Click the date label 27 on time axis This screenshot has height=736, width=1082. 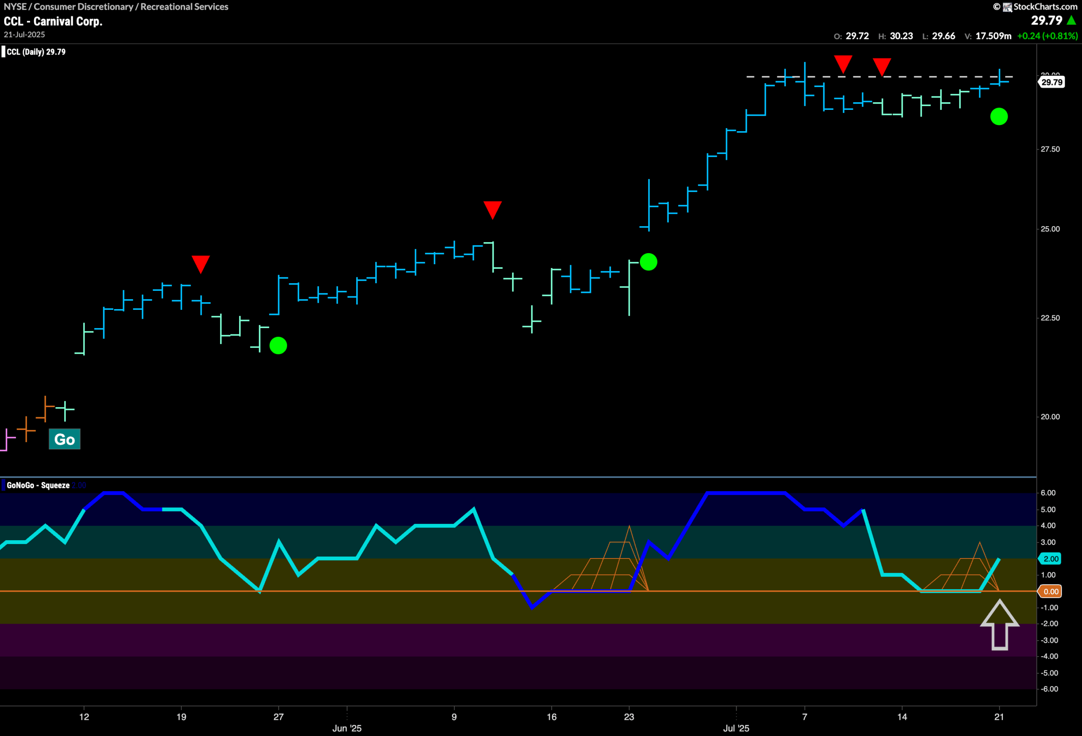pos(279,717)
